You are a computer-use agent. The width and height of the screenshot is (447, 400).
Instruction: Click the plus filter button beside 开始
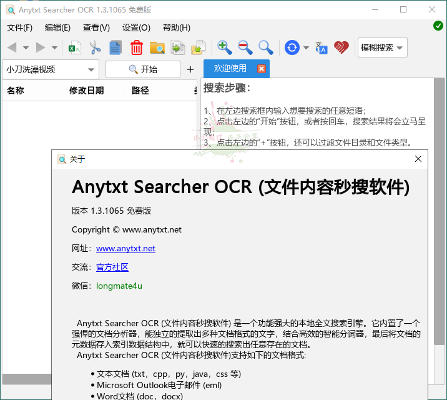190,69
